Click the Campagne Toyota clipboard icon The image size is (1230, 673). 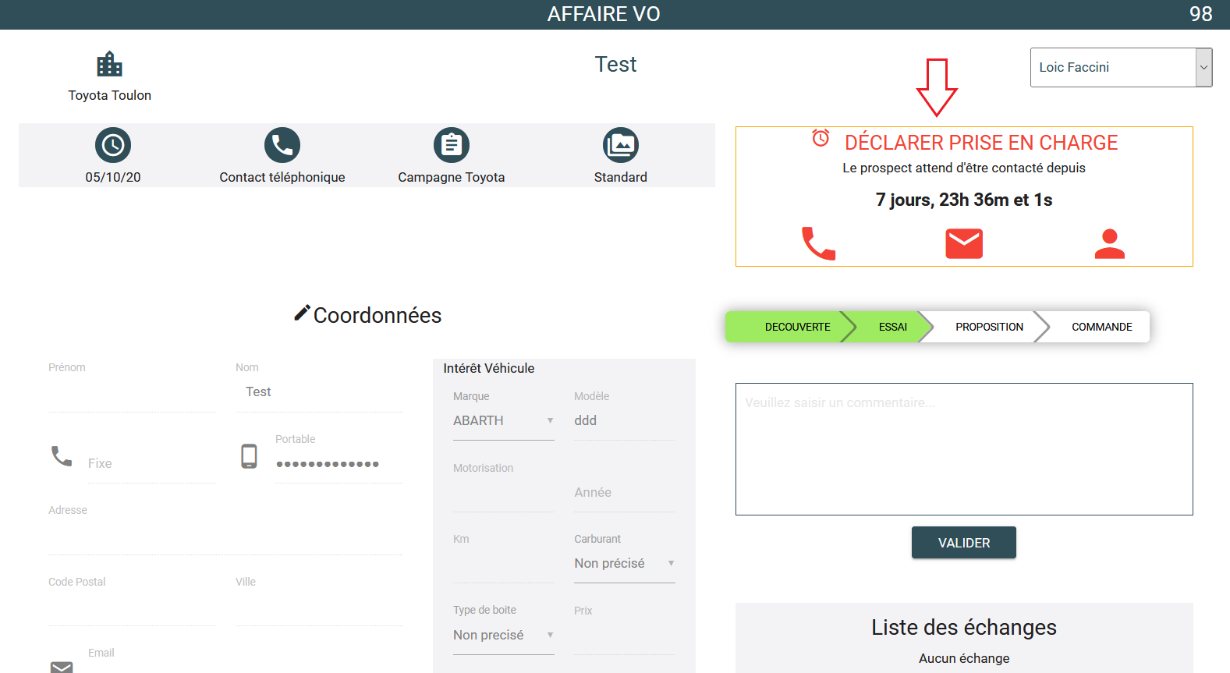pyautogui.click(x=451, y=145)
